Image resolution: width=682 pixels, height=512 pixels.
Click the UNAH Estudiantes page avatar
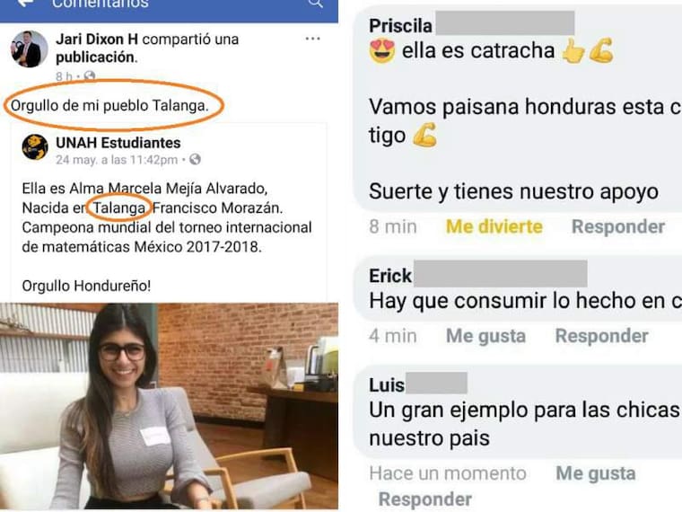click(35, 147)
